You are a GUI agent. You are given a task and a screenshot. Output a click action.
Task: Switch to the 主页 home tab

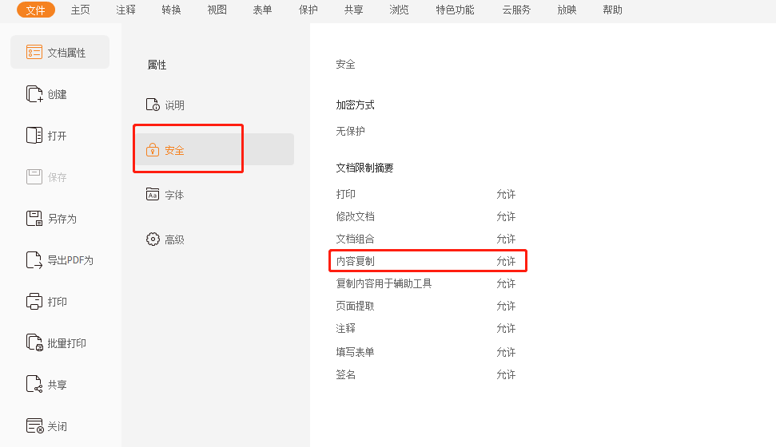[80, 10]
